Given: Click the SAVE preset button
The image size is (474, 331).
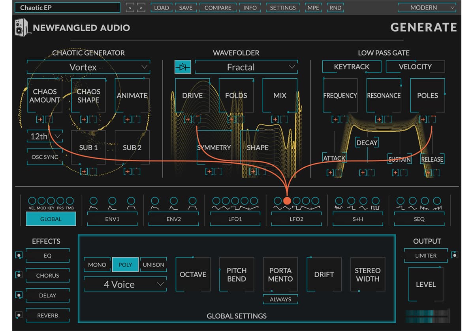Looking at the screenshot, I should [186, 8].
